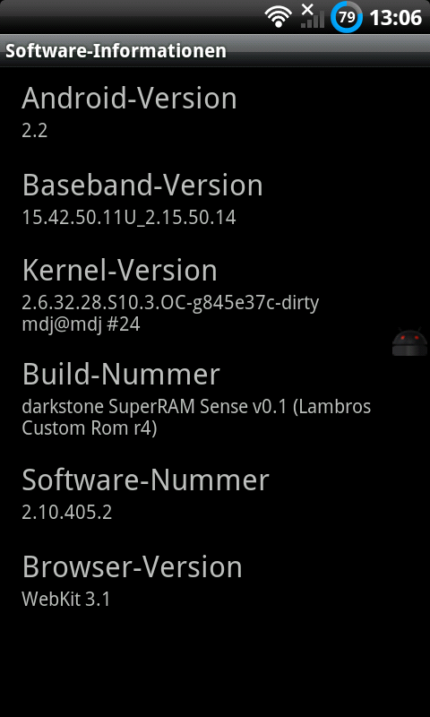
Task: Tap the mdj@mdj #24 line
Action: (81, 324)
